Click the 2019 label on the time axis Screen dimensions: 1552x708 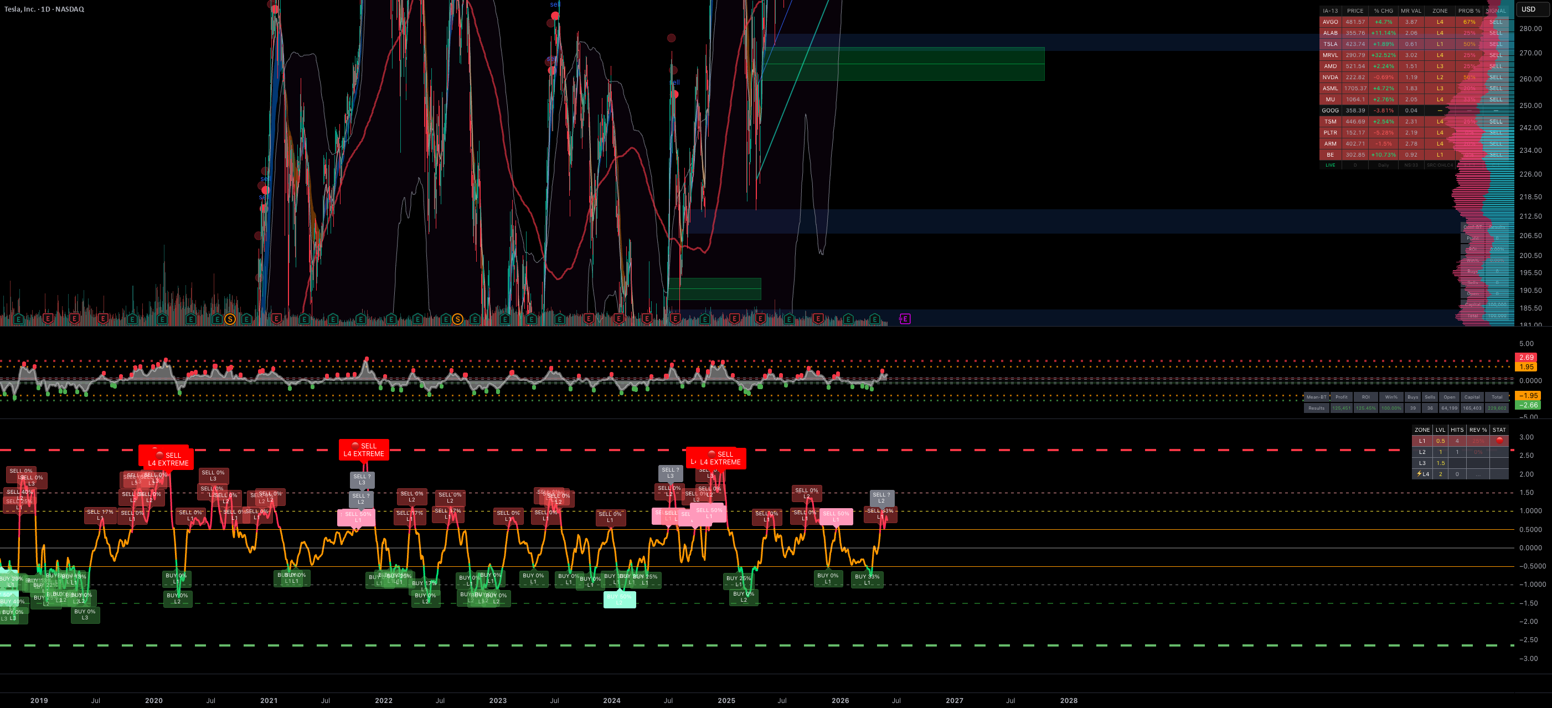39,700
